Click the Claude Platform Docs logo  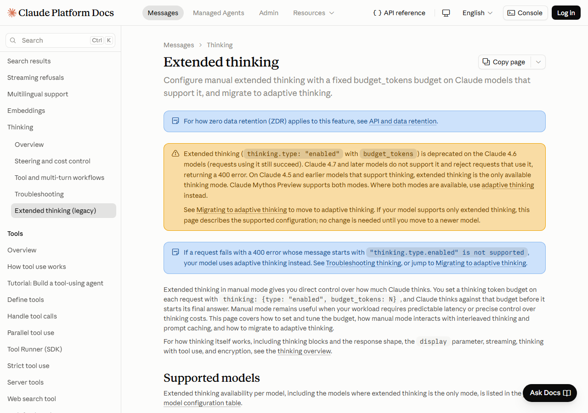61,13
